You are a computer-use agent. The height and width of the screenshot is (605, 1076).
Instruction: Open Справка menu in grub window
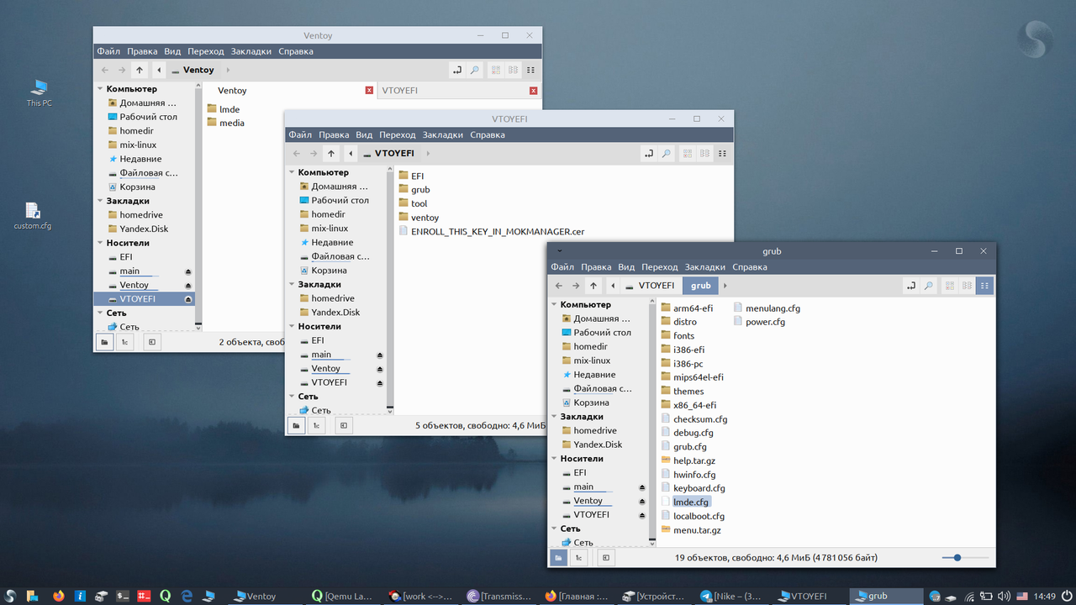point(750,267)
